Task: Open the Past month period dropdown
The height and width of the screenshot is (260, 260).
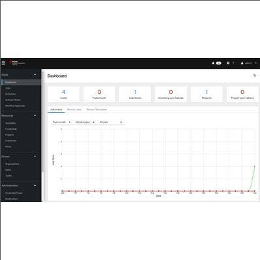Action: point(62,123)
